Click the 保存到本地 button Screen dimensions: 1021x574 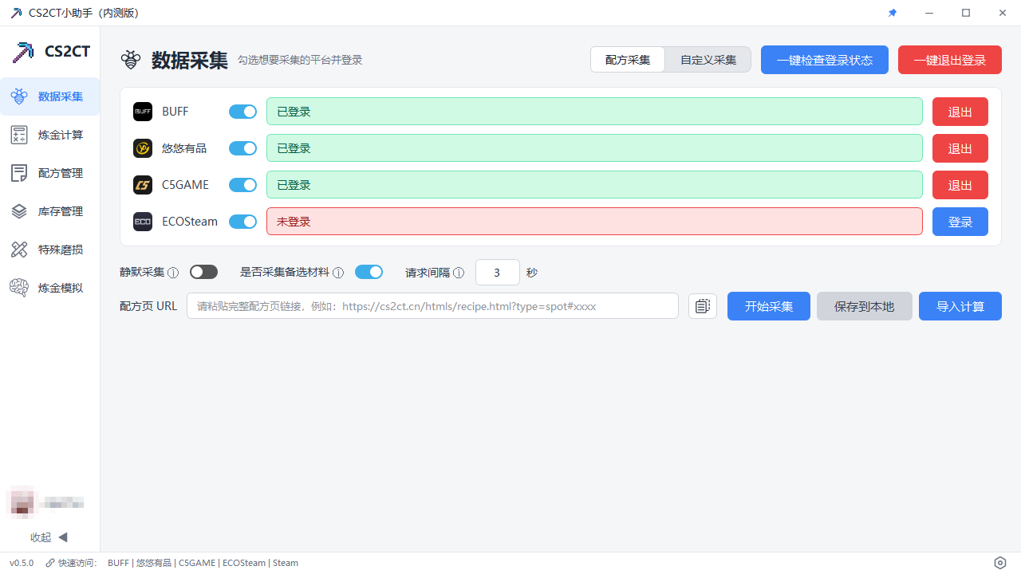point(865,306)
